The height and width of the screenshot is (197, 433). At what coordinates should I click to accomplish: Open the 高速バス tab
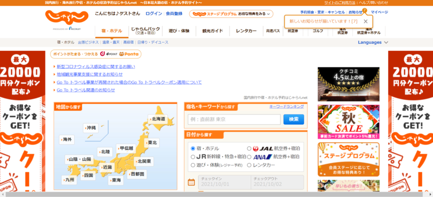(x=273, y=31)
